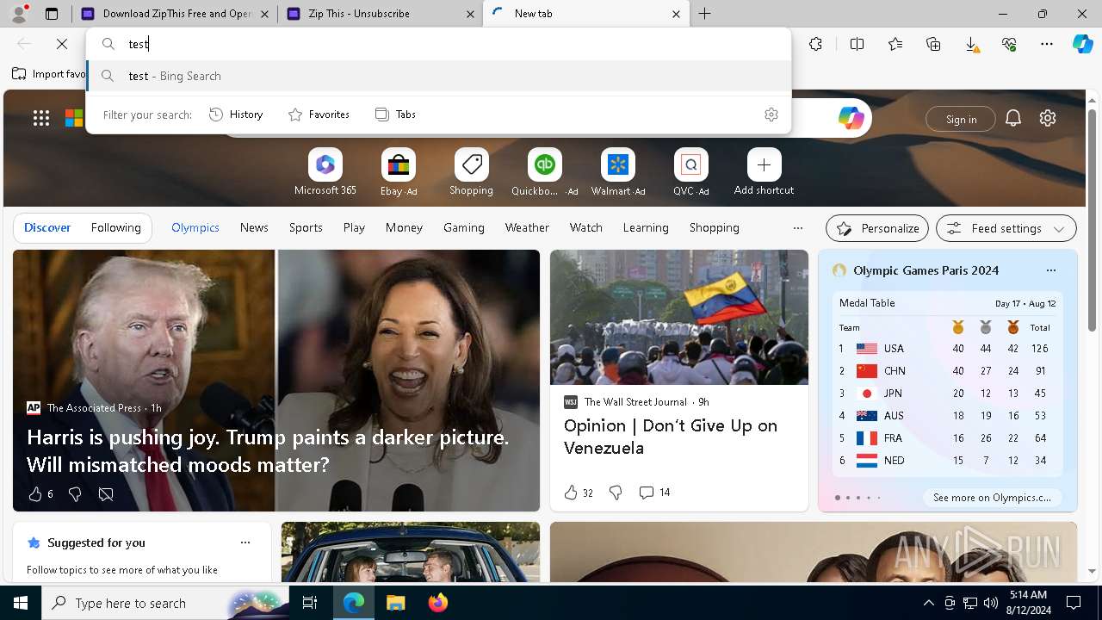The width and height of the screenshot is (1102, 620).
Task: Stop loading the page
Action: click(x=62, y=44)
